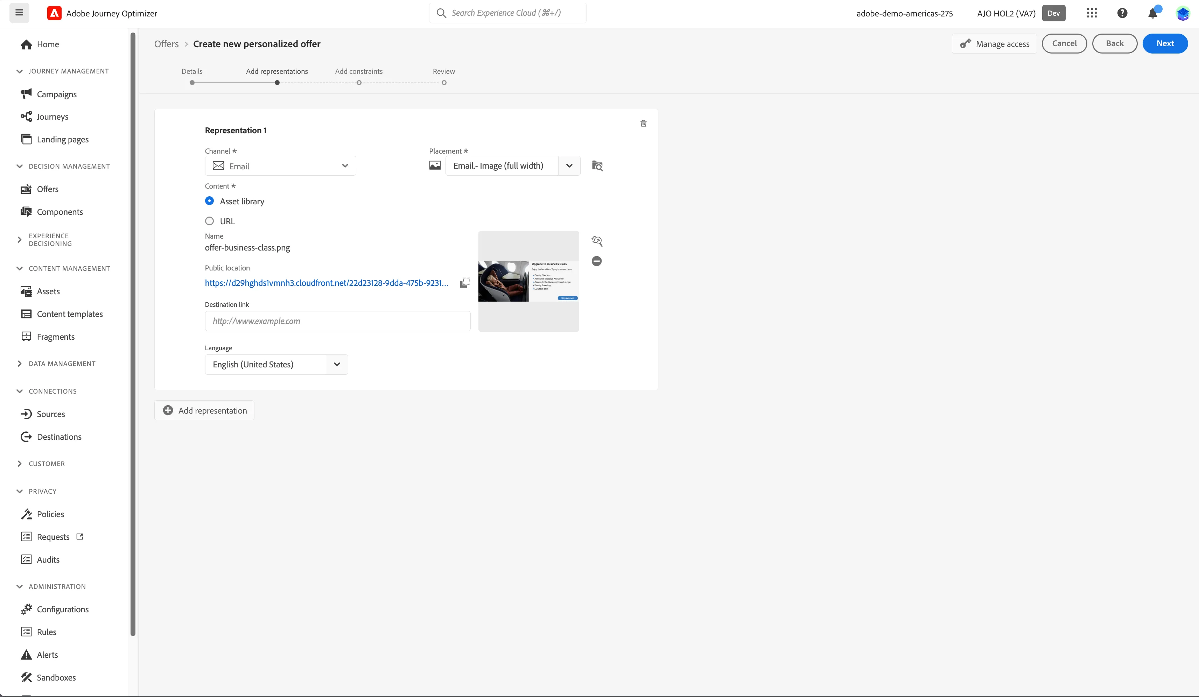The image size is (1199, 697).
Task: Cancel the offer creation
Action: pyautogui.click(x=1064, y=43)
